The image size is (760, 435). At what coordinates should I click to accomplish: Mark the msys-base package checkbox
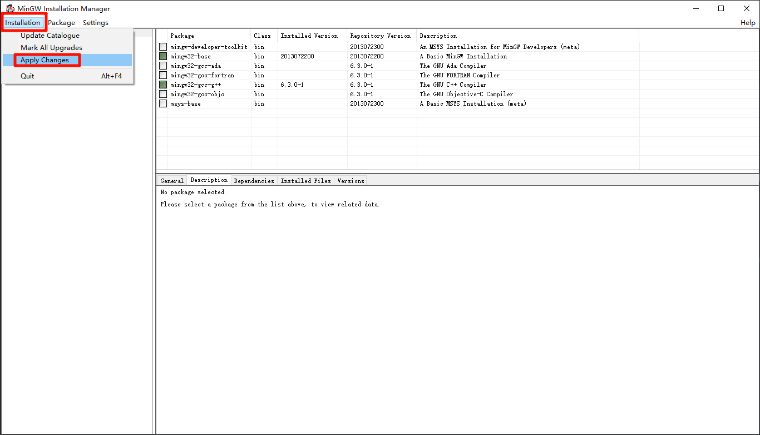pyautogui.click(x=163, y=103)
